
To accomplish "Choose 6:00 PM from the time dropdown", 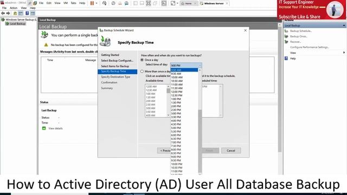I will [184, 135].
